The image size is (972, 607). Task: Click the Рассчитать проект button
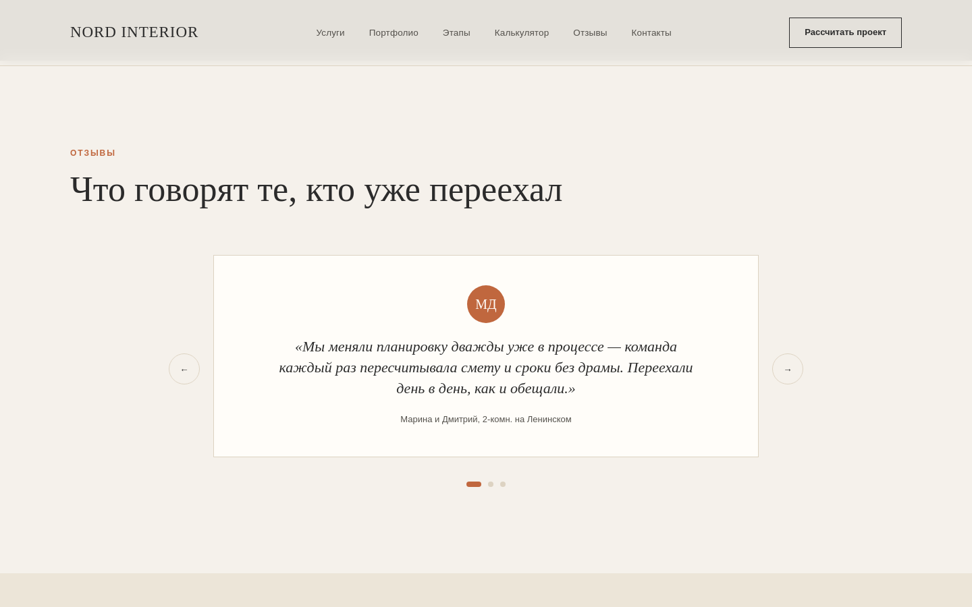click(845, 32)
